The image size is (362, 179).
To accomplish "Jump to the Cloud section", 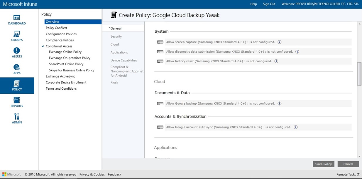I will click(115, 44).
